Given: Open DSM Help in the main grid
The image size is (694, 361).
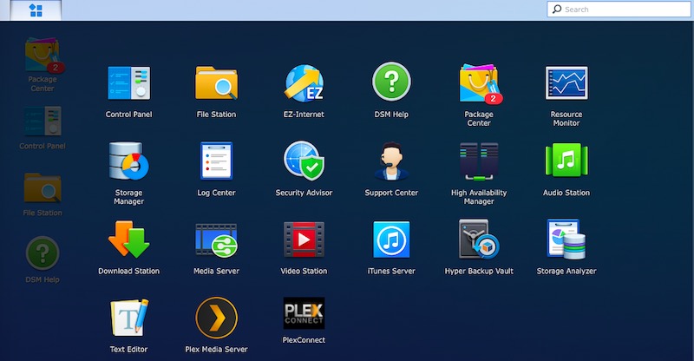Looking at the screenshot, I should click(391, 82).
